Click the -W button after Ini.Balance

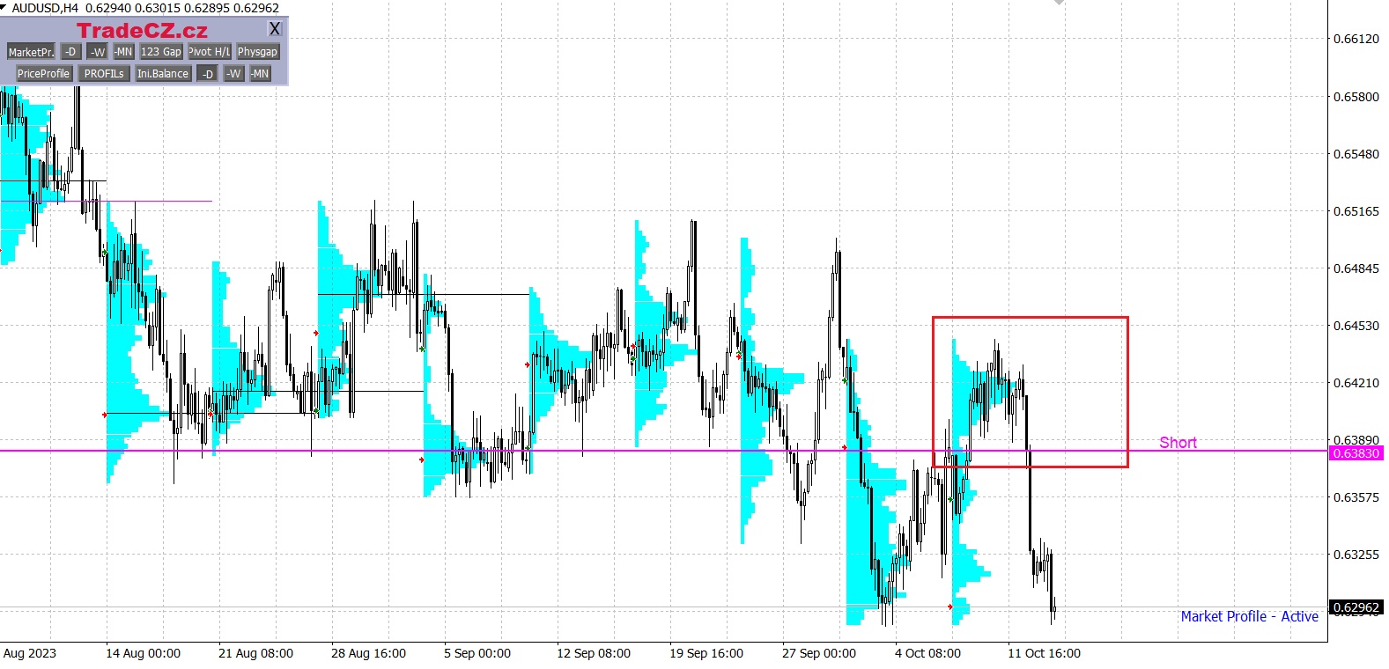pyautogui.click(x=233, y=74)
